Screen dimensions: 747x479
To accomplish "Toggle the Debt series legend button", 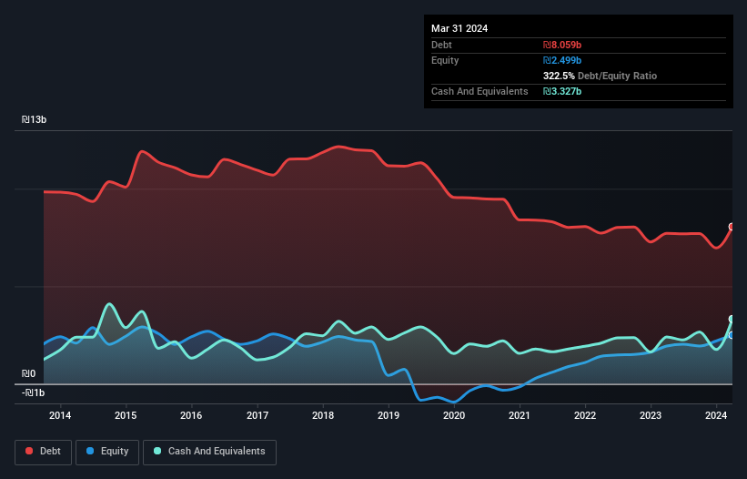I will tap(44, 452).
